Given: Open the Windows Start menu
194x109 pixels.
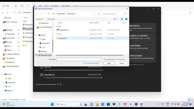Looking at the screenshot, I should (x=52, y=104).
